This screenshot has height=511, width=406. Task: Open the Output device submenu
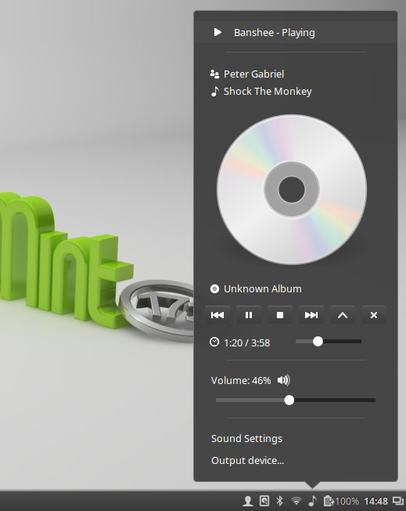coord(247,460)
